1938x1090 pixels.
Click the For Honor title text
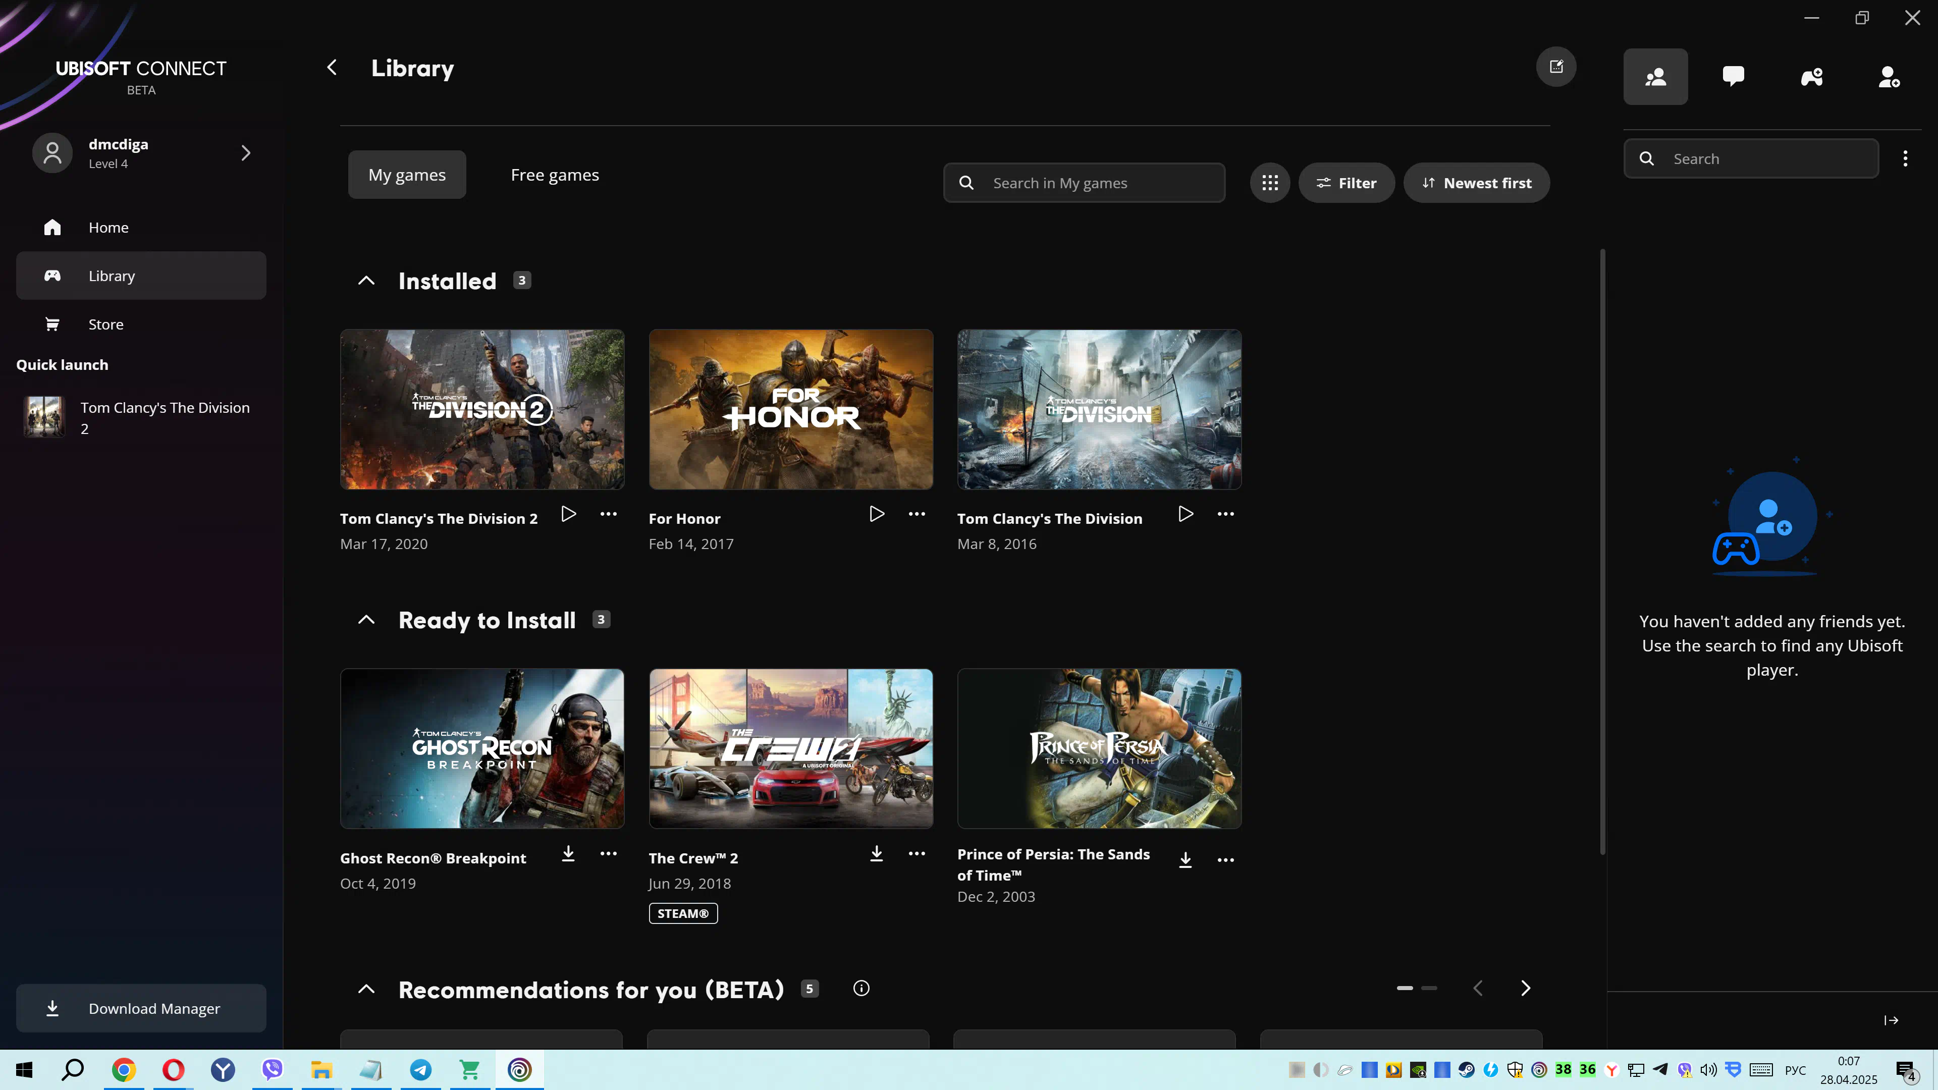[x=685, y=519]
